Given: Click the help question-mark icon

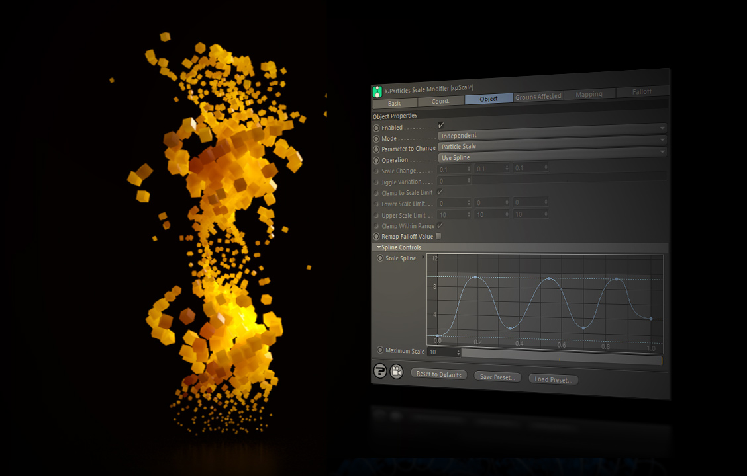Looking at the screenshot, I should [x=380, y=372].
